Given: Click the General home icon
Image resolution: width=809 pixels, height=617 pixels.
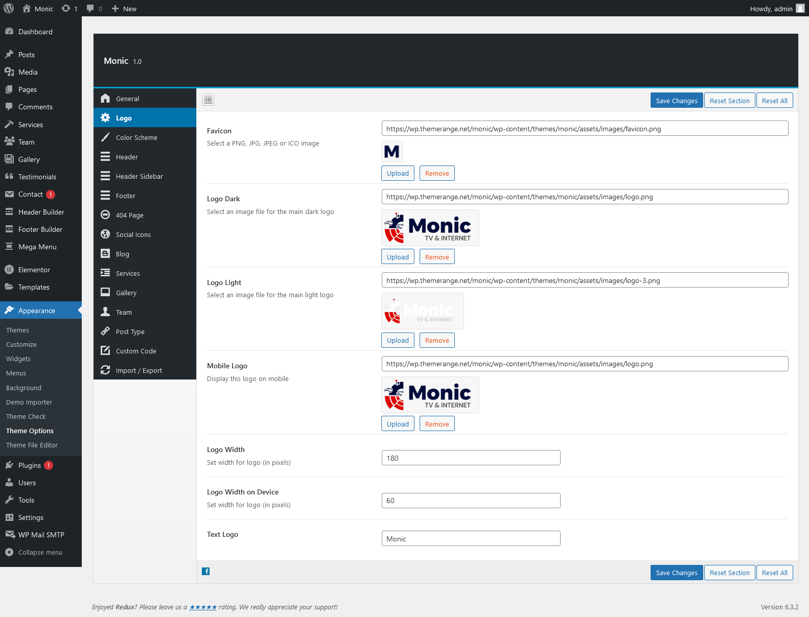Looking at the screenshot, I should [x=105, y=98].
